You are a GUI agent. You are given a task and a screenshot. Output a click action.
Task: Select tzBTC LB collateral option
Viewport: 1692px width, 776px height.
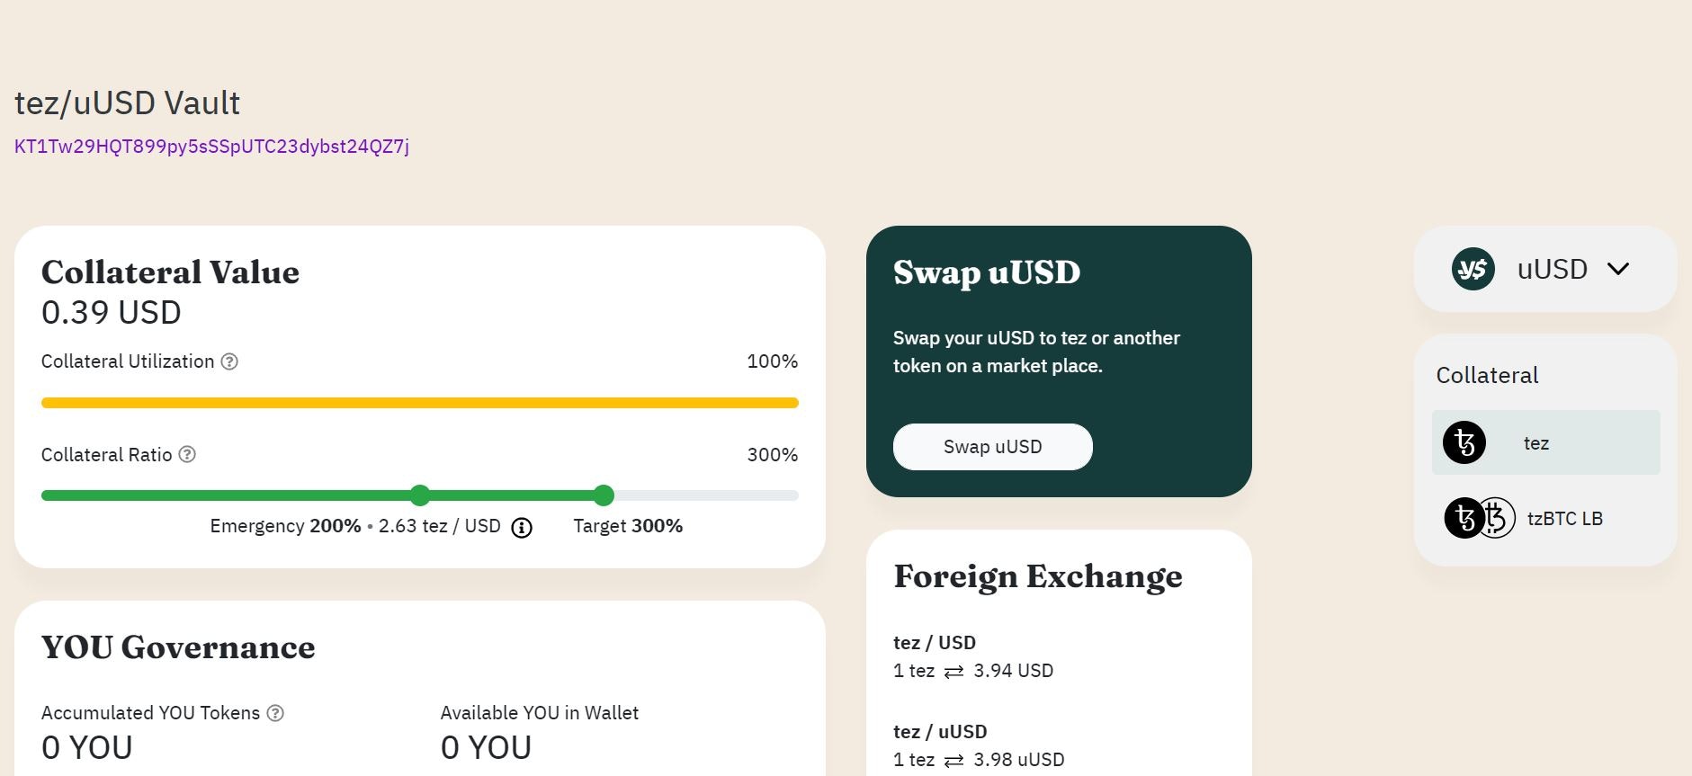tap(1545, 518)
